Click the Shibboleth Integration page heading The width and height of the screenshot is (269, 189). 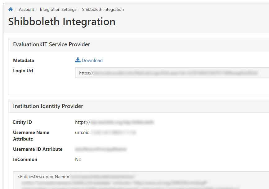tap(62, 22)
